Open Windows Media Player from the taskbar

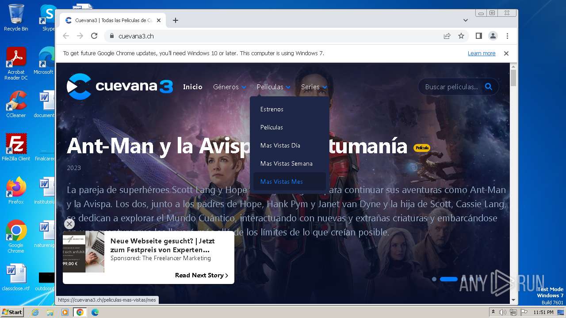(x=65, y=312)
